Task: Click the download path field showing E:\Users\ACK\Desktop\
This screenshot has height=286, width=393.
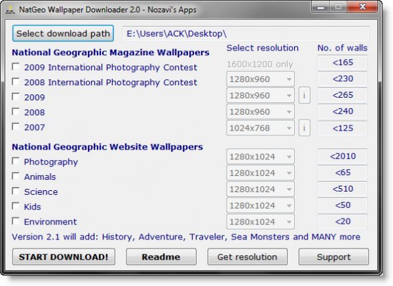Action: (x=246, y=33)
